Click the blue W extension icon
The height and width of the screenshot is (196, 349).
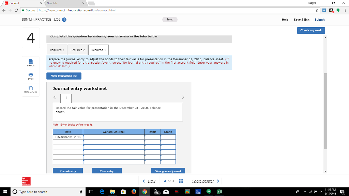(324, 10)
